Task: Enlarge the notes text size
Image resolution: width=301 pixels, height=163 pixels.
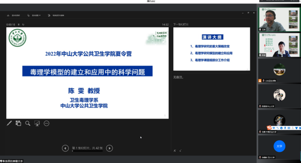Action: 174,151
